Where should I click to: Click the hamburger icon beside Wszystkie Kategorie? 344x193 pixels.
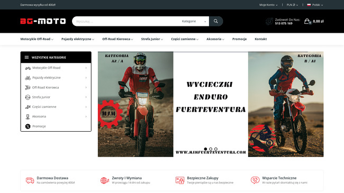click(x=26, y=58)
